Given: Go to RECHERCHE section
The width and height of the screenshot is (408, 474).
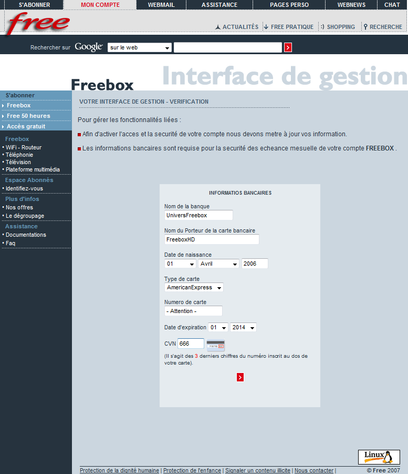Looking at the screenshot, I should tap(383, 27).
